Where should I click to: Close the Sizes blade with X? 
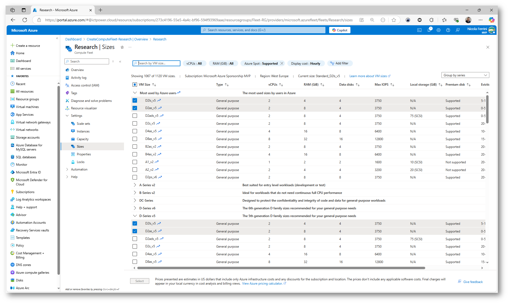[488, 47]
